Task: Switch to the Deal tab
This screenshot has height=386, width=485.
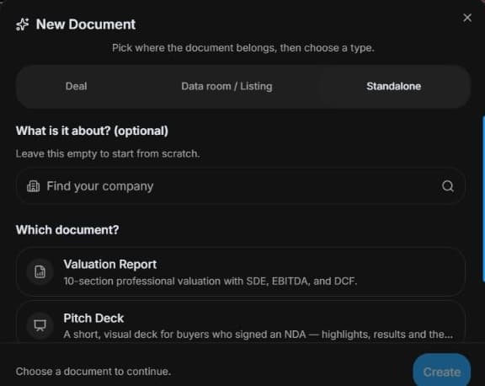Action: point(76,86)
